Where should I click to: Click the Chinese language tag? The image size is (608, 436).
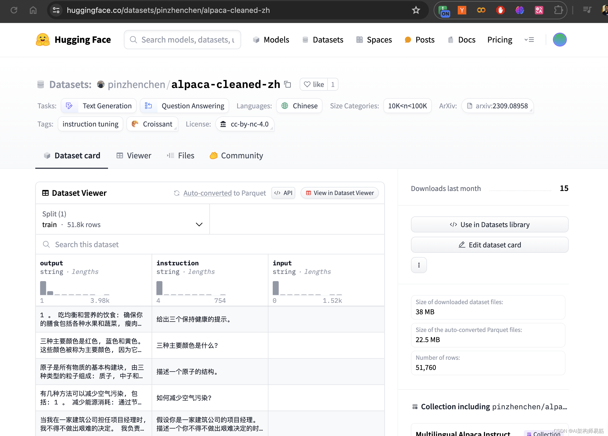click(299, 106)
